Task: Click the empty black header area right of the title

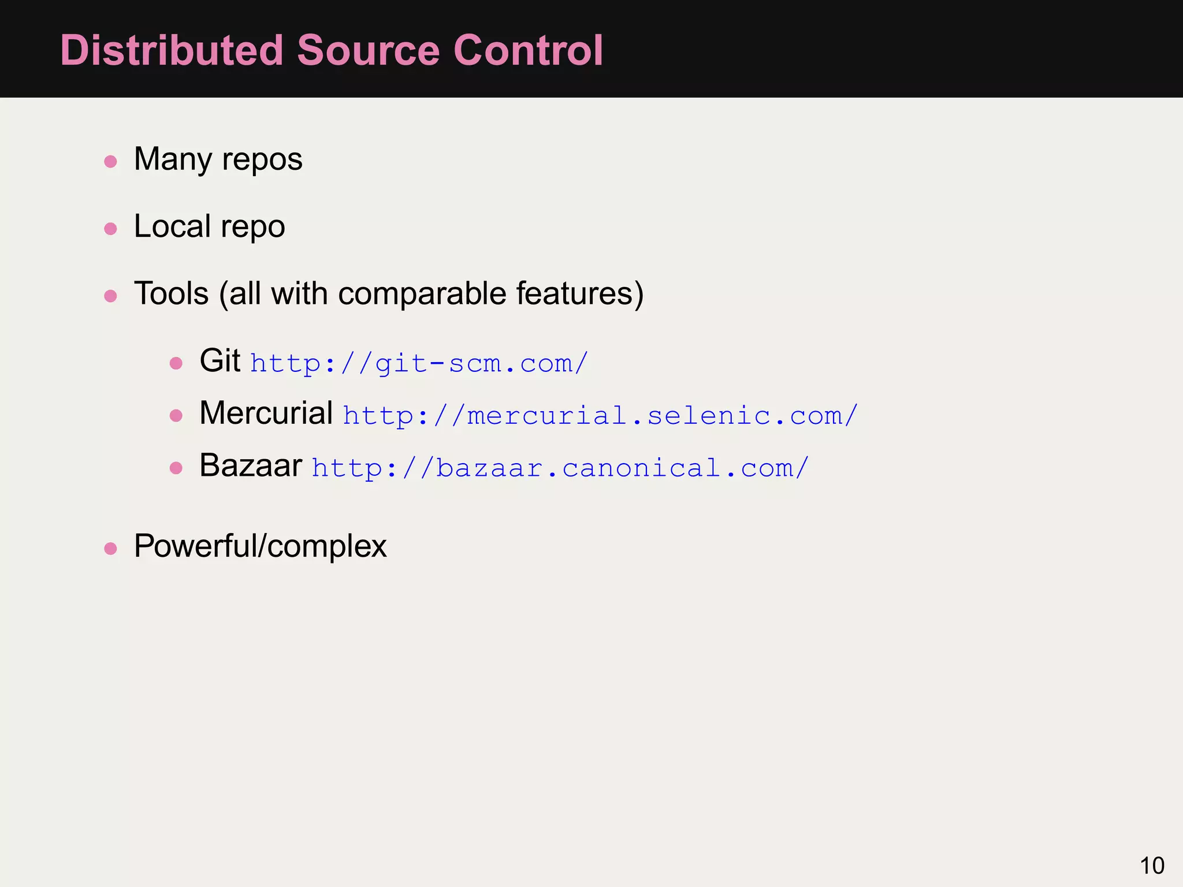Action: click(895, 49)
